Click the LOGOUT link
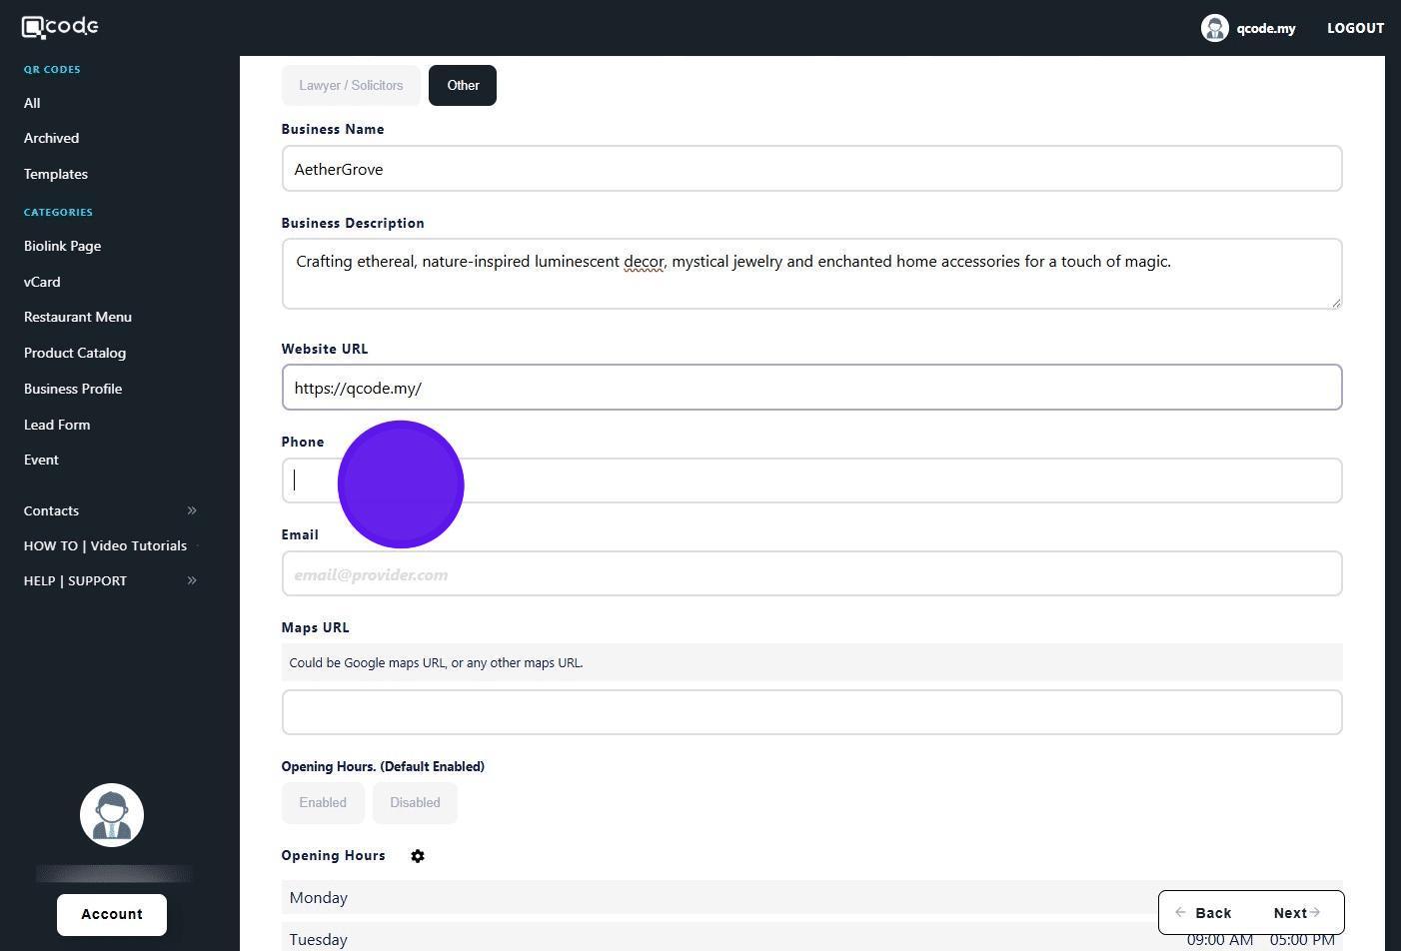The height and width of the screenshot is (951, 1401). (1355, 28)
